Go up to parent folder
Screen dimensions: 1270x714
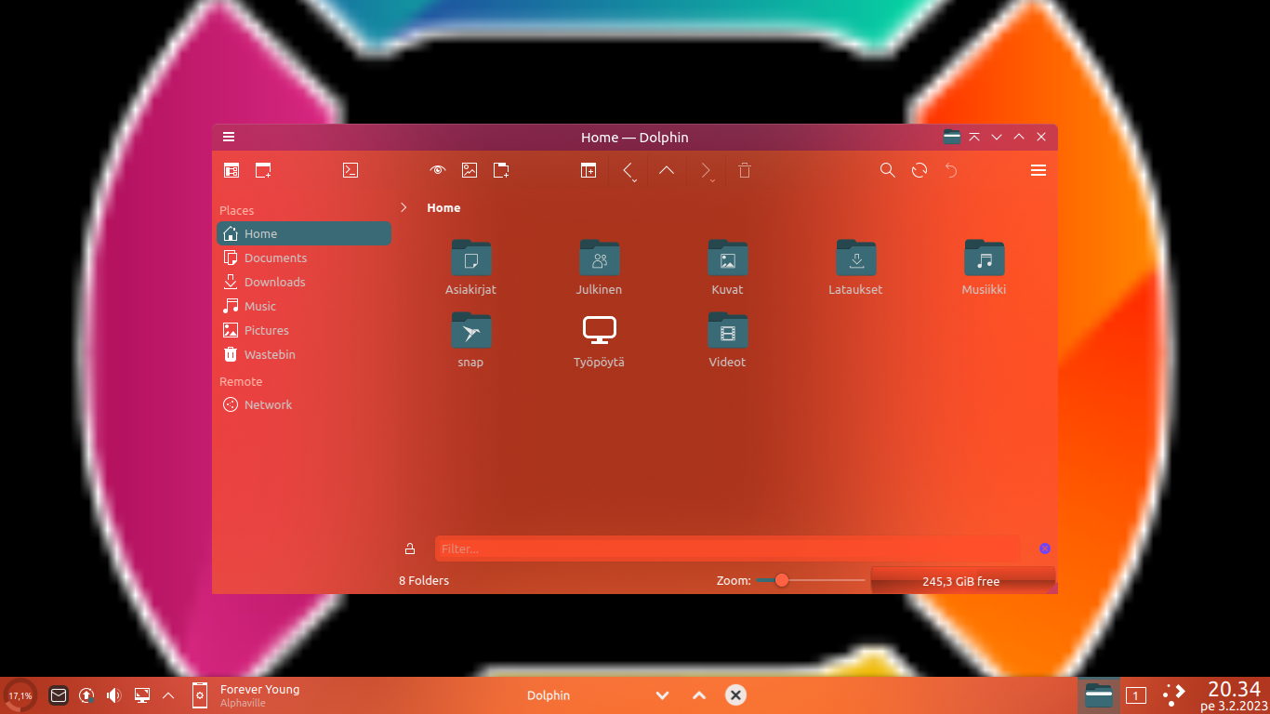point(667,170)
